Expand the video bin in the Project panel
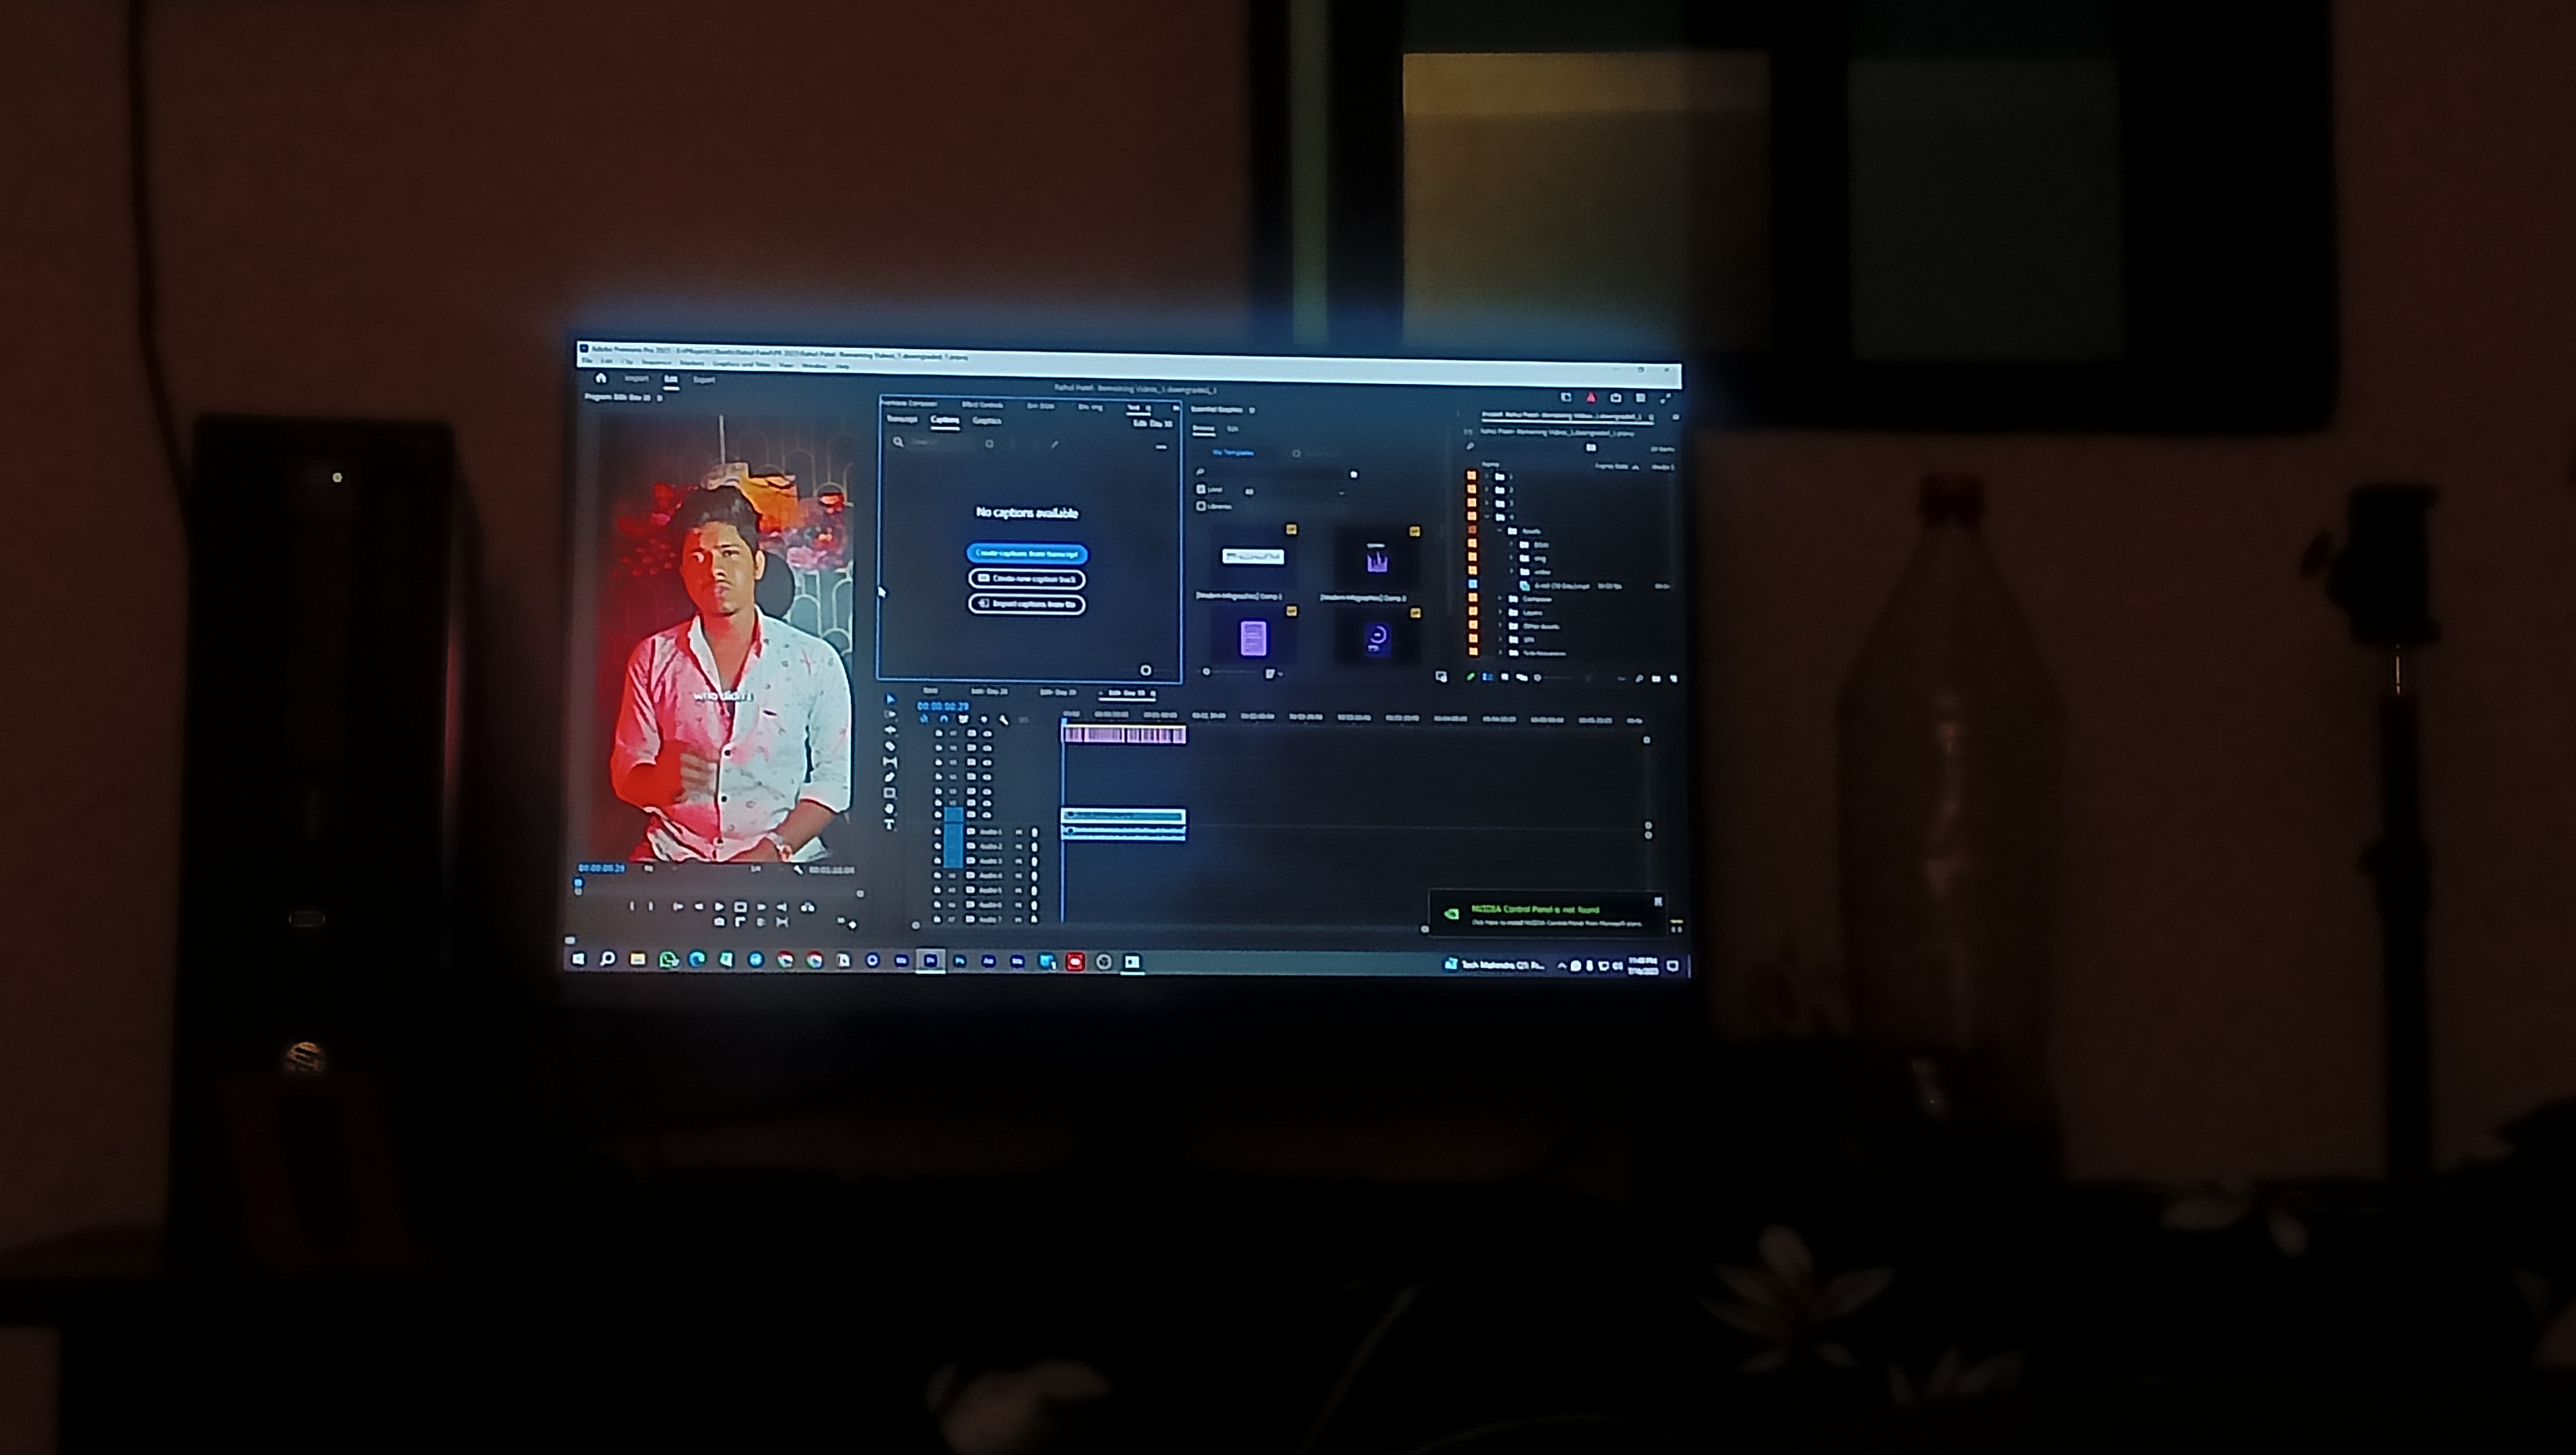Viewport: 2576px width, 1455px height. pos(1512,572)
